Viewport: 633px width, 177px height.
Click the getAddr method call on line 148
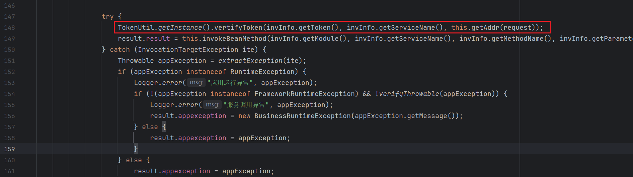pyautogui.click(x=485, y=28)
